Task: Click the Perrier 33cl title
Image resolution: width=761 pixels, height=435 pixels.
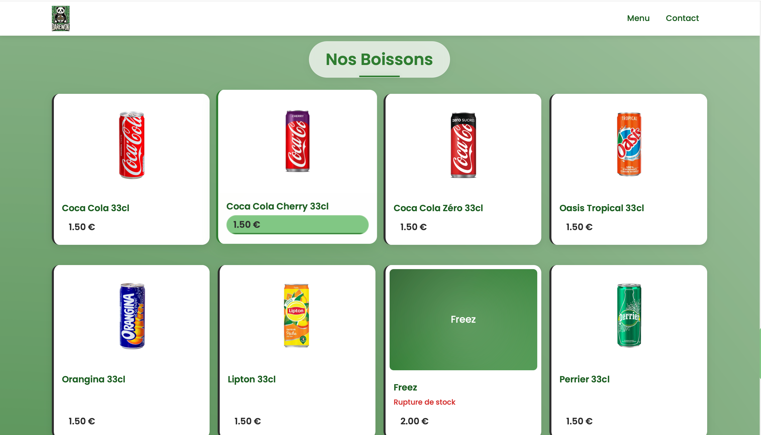Action: (584, 379)
